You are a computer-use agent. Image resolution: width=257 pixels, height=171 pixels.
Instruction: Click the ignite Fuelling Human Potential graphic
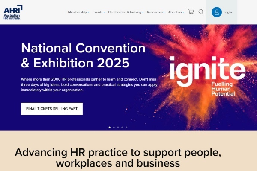coord(207,76)
